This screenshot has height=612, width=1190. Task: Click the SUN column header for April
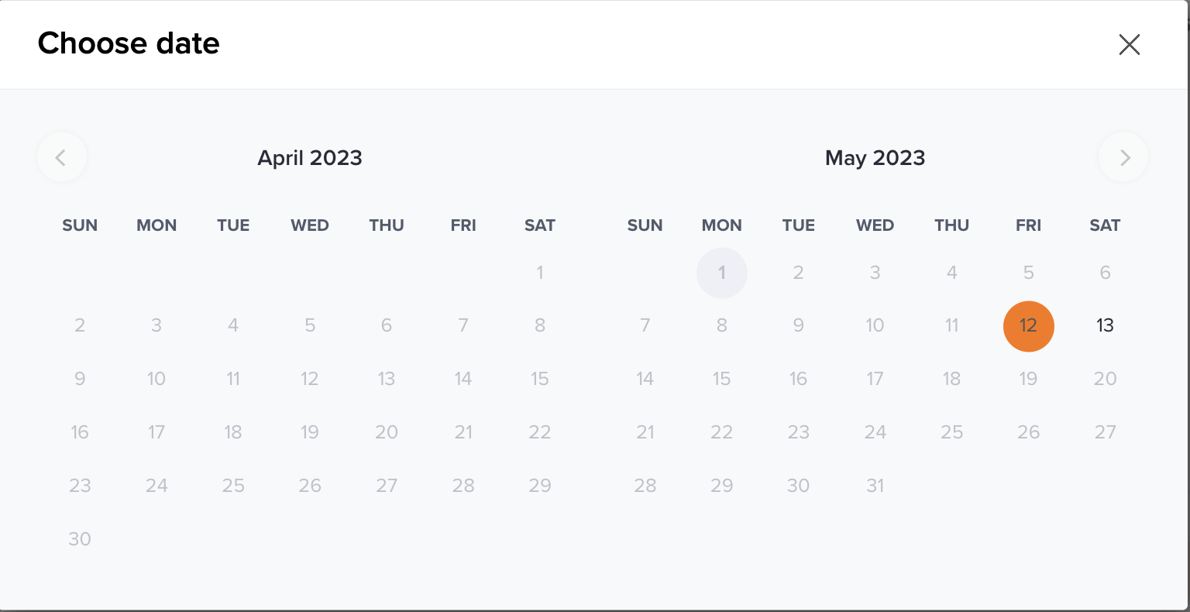80,225
